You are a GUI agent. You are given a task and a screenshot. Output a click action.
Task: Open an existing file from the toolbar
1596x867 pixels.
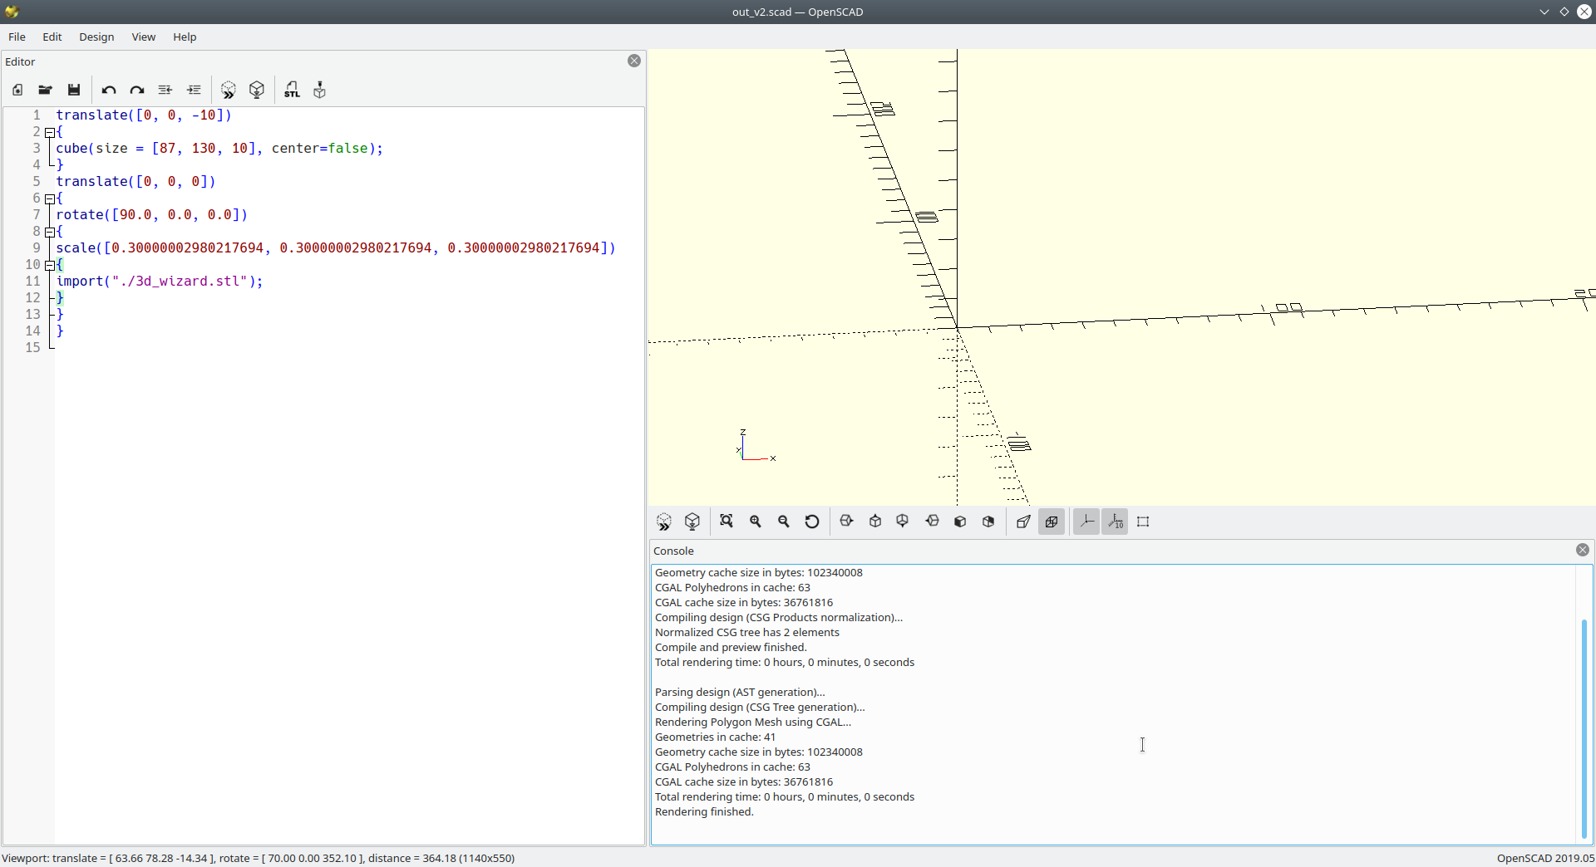pyautogui.click(x=45, y=90)
